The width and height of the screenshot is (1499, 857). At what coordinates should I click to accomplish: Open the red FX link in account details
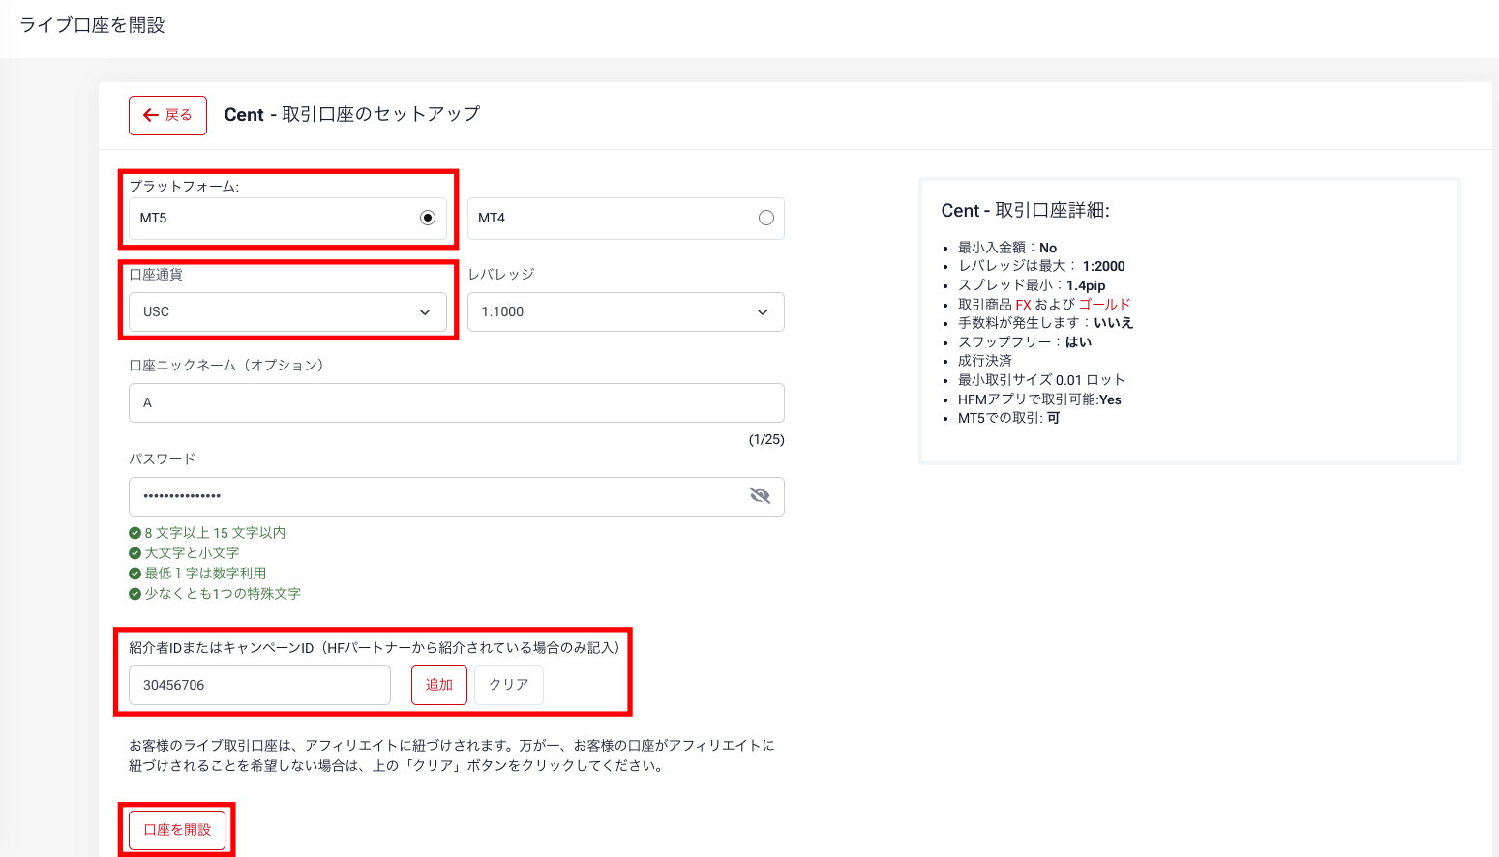tap(1023, 304)
